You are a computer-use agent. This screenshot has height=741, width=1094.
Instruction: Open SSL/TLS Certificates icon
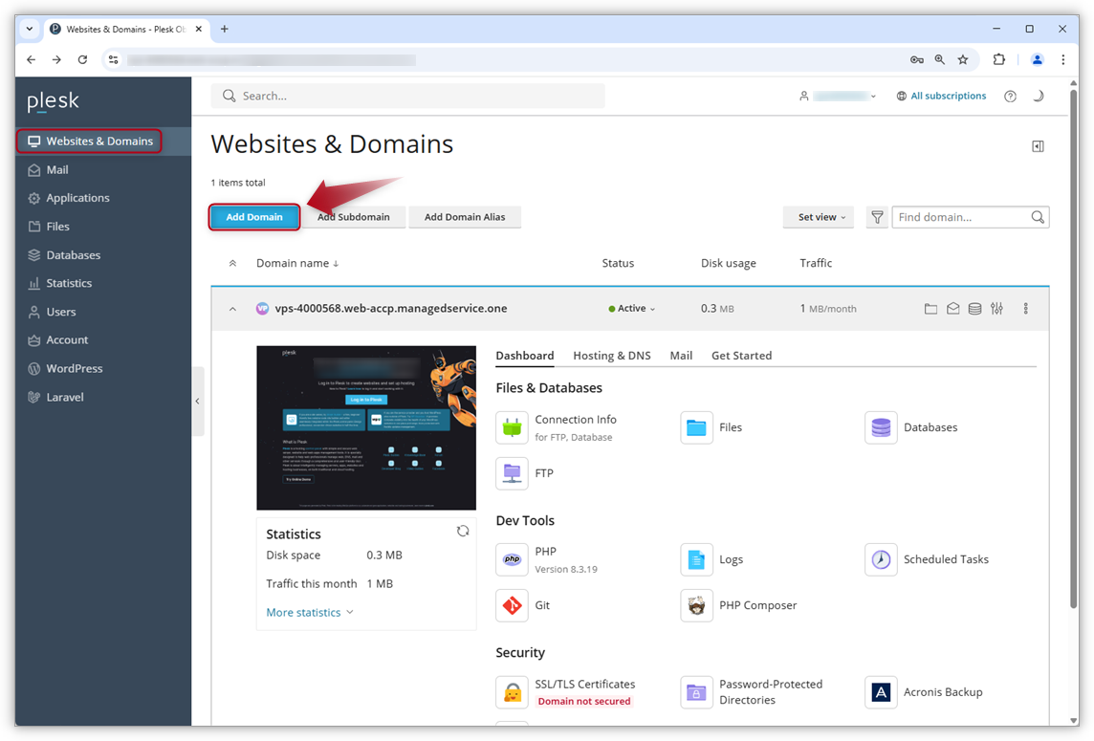pos(512,691)
